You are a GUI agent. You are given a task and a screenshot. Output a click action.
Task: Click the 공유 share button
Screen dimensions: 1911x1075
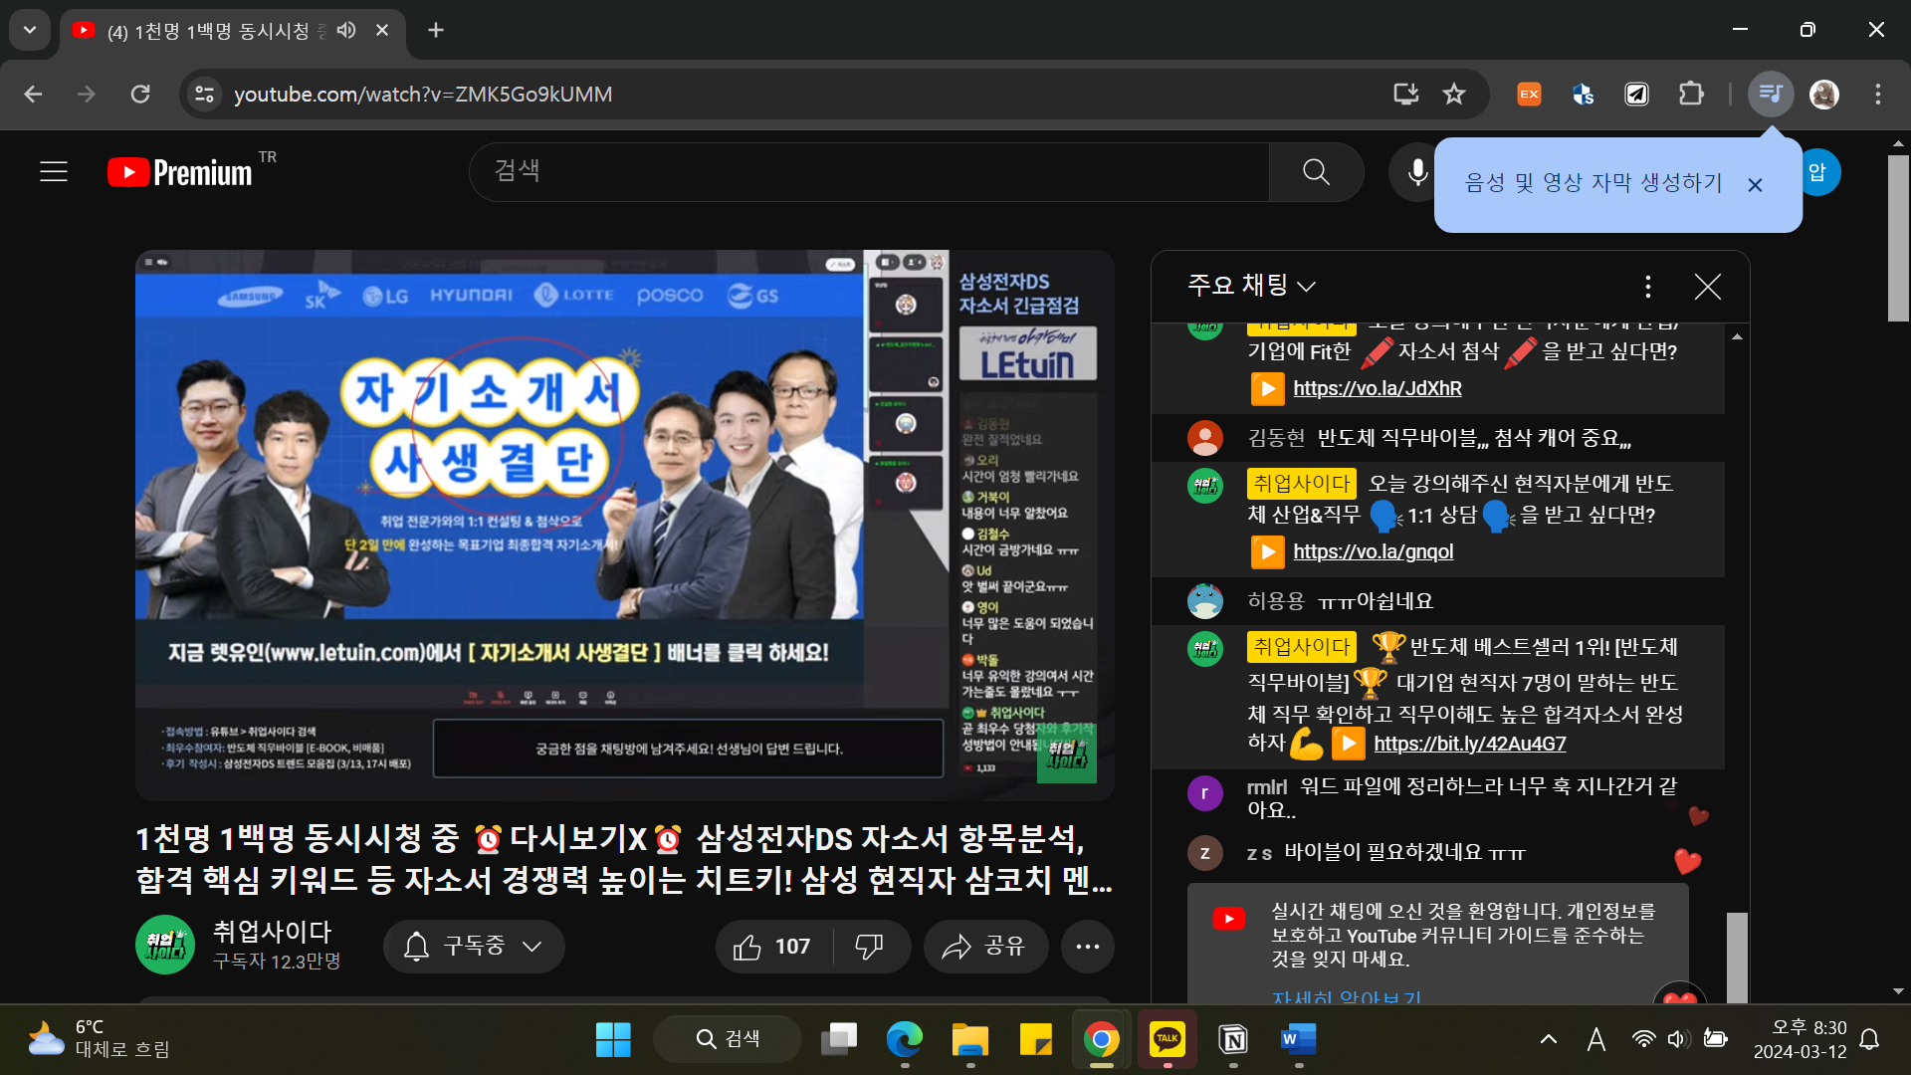point(985,947)
